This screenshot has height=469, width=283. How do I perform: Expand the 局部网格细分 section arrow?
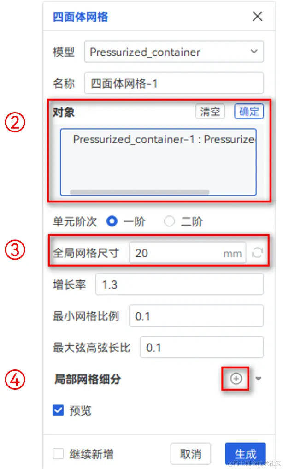(x=259, y=379)
